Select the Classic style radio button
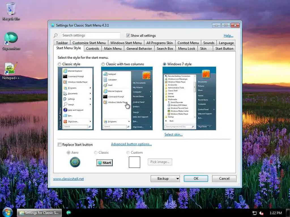 tap(59, 64)
